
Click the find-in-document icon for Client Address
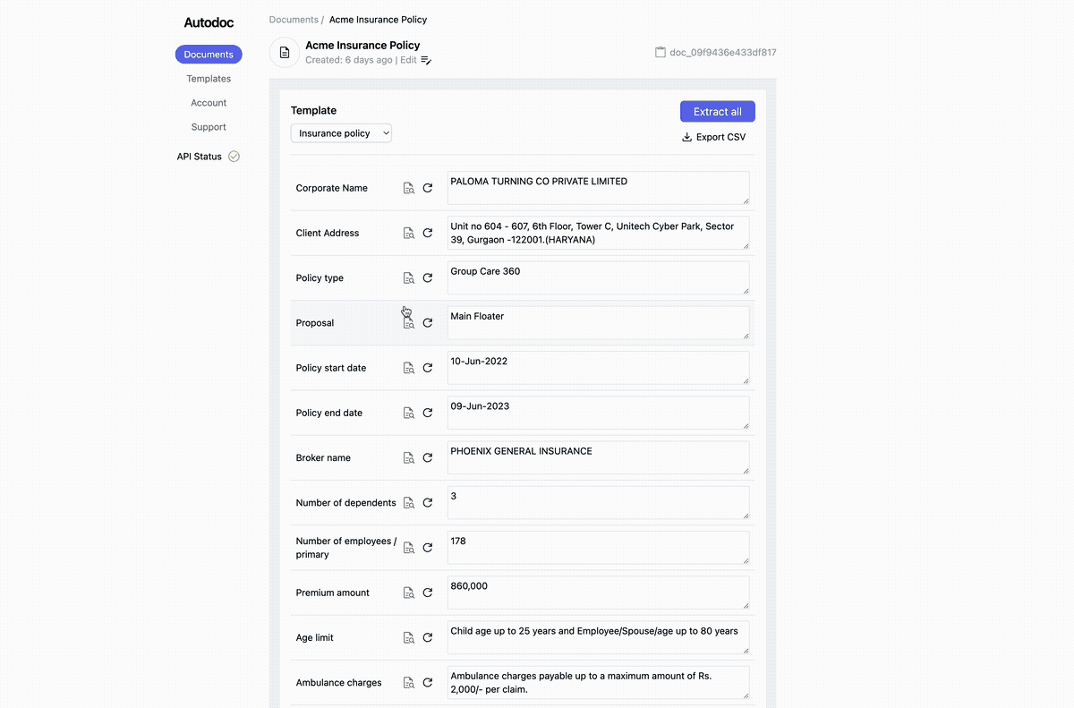[408, 233]
